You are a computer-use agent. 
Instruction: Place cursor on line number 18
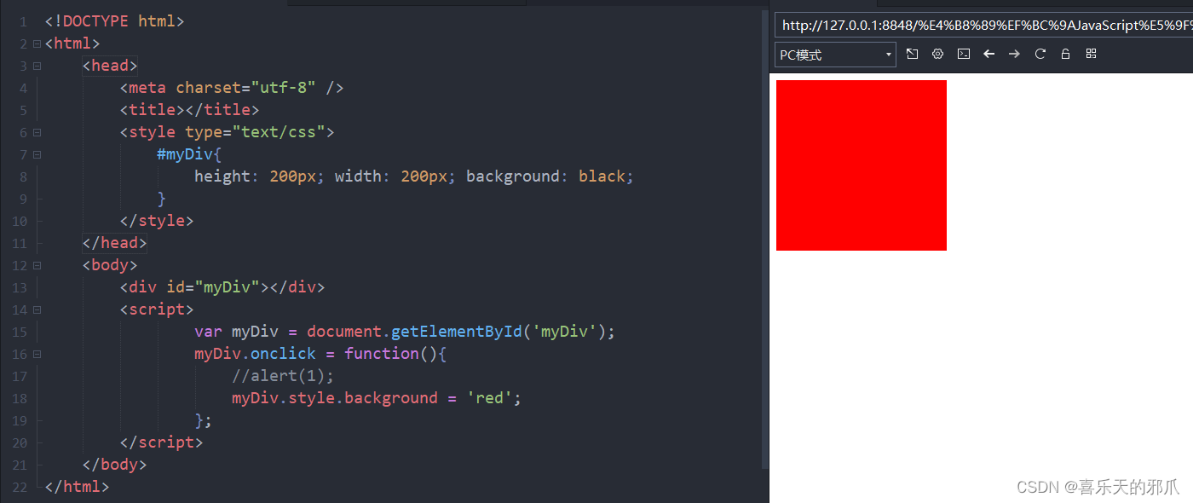click(20, 398)
